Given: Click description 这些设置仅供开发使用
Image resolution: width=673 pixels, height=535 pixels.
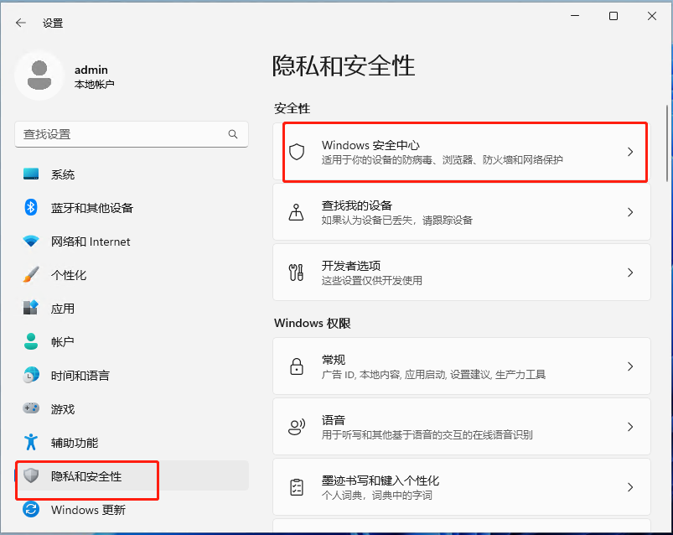Looking at the screenshot, I should [371, 280].
